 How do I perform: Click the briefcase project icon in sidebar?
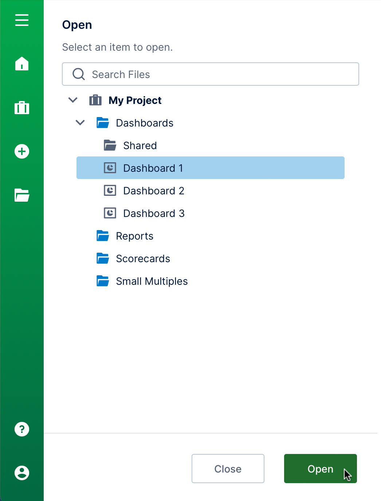(x=22, y=108)
